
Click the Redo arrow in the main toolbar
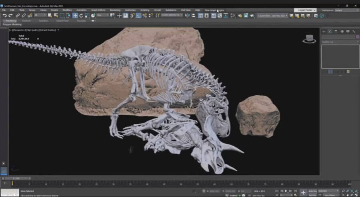click(10, 16)
